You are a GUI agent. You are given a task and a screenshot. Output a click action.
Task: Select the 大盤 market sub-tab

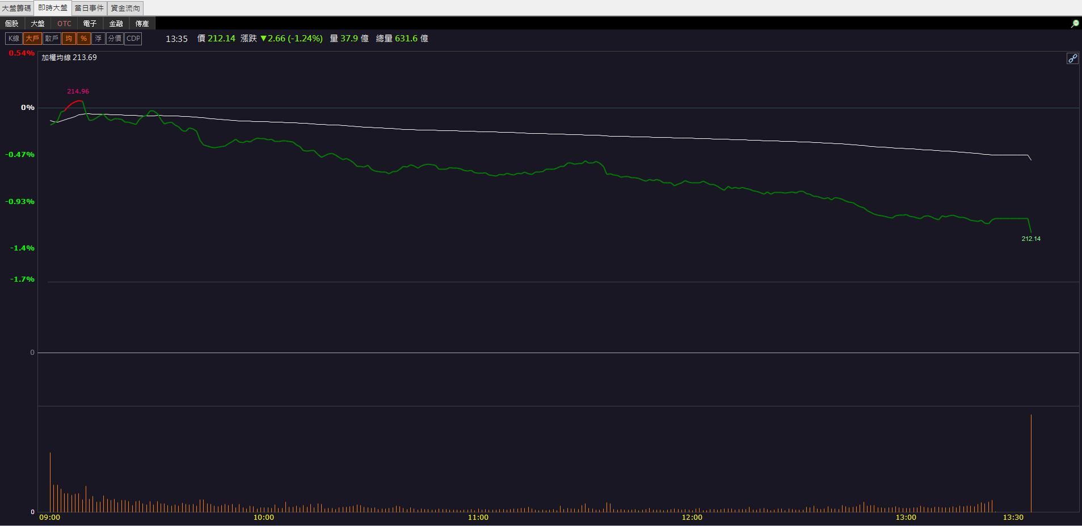(37, 24)
